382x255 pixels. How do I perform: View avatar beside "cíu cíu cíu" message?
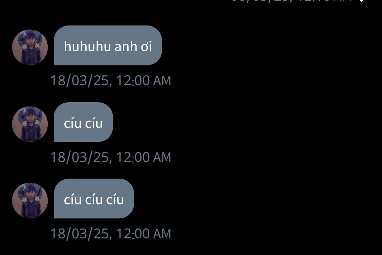pyautogui.click(x=30, y=201)
